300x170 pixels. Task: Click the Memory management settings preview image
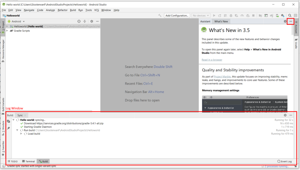point(245,104)
